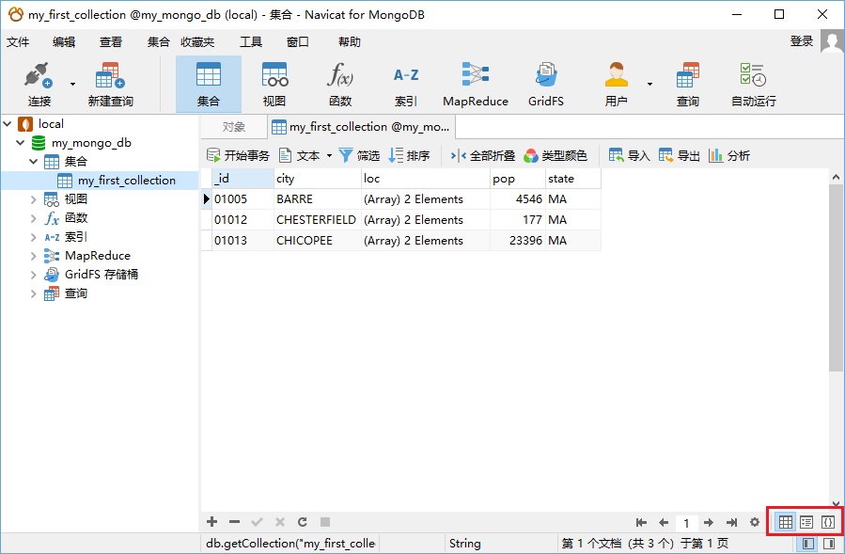The image size is (845, 554).
Task: Open the 文件 menu
Action: click(x=18, y=42)
